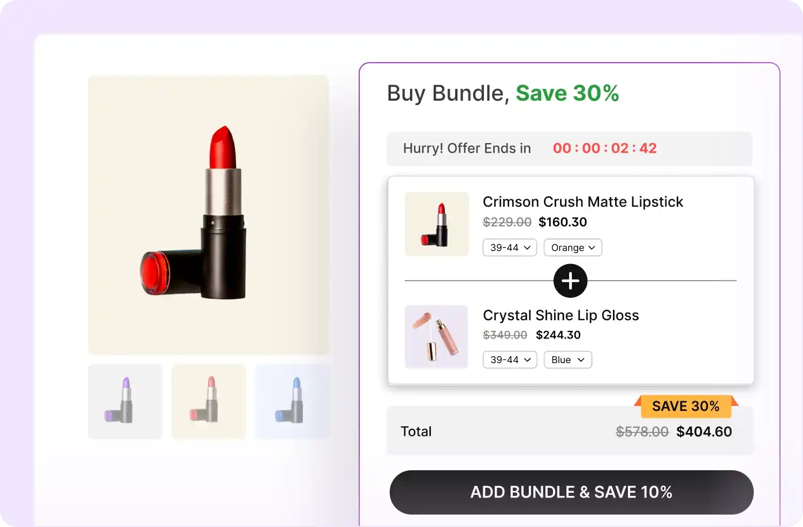Click the Save 30% text in heading

click(x=566, y=93)
